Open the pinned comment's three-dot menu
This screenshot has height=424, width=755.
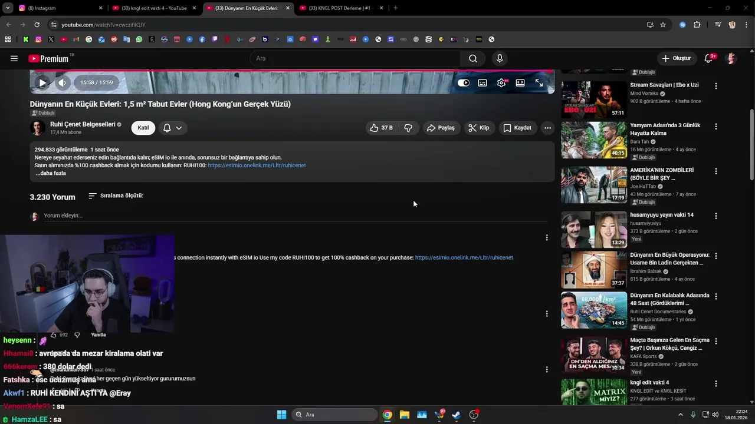(547, 238)
